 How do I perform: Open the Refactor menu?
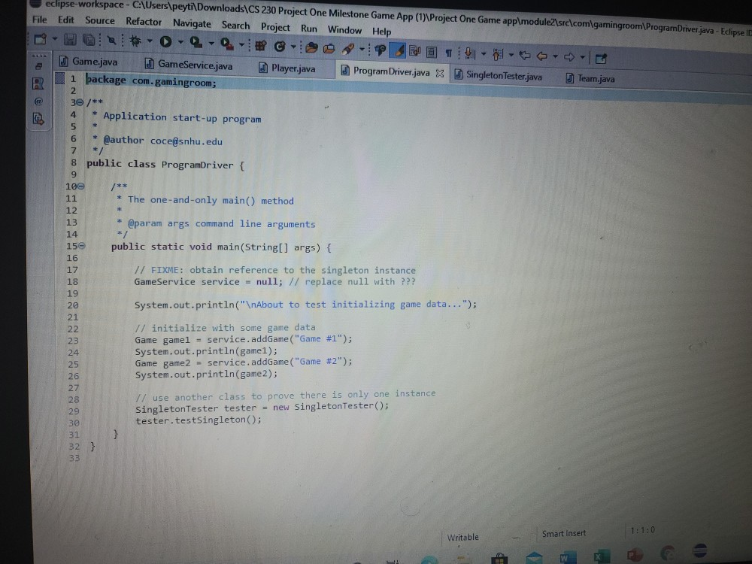click(143, 22)
